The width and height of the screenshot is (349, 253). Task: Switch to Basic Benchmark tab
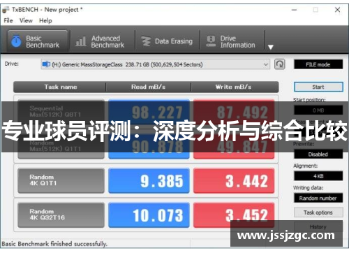pyautogui.click(x=38, y=41)
